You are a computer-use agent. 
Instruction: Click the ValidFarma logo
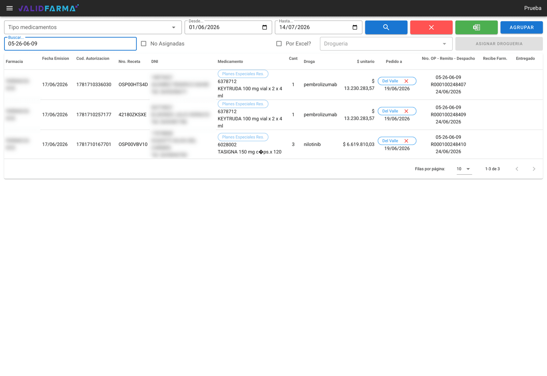[49, 8]
